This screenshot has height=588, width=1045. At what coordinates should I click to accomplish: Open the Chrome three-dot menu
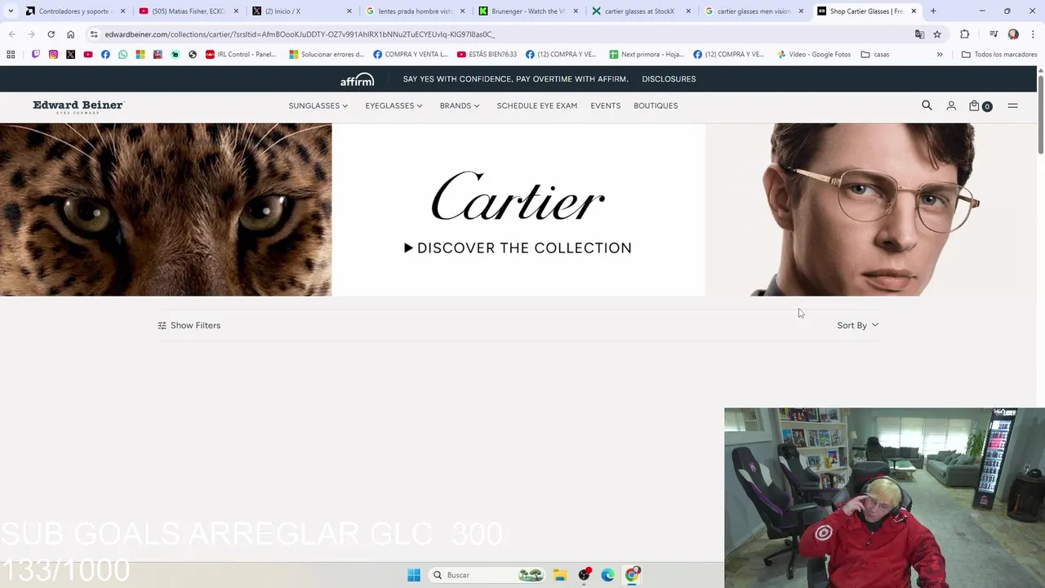pos(1031,34)
